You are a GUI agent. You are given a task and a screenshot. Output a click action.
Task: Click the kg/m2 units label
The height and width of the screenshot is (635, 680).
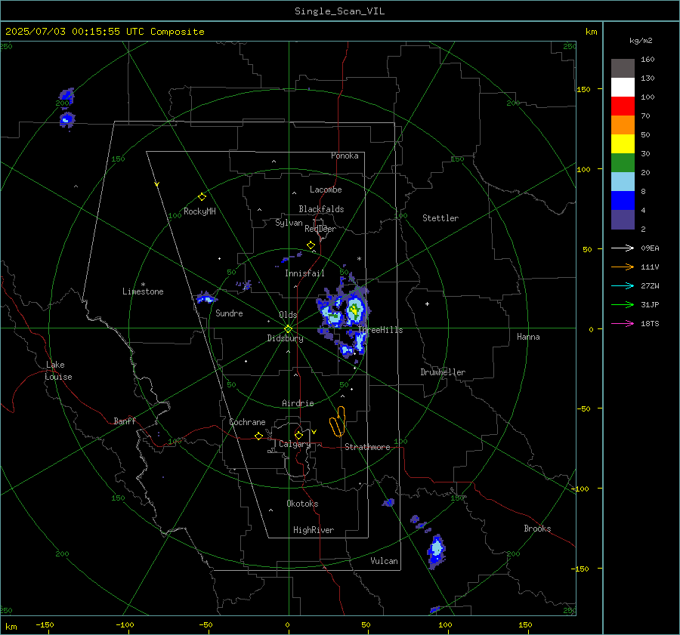pyautogui.click(x=641, y=41)
